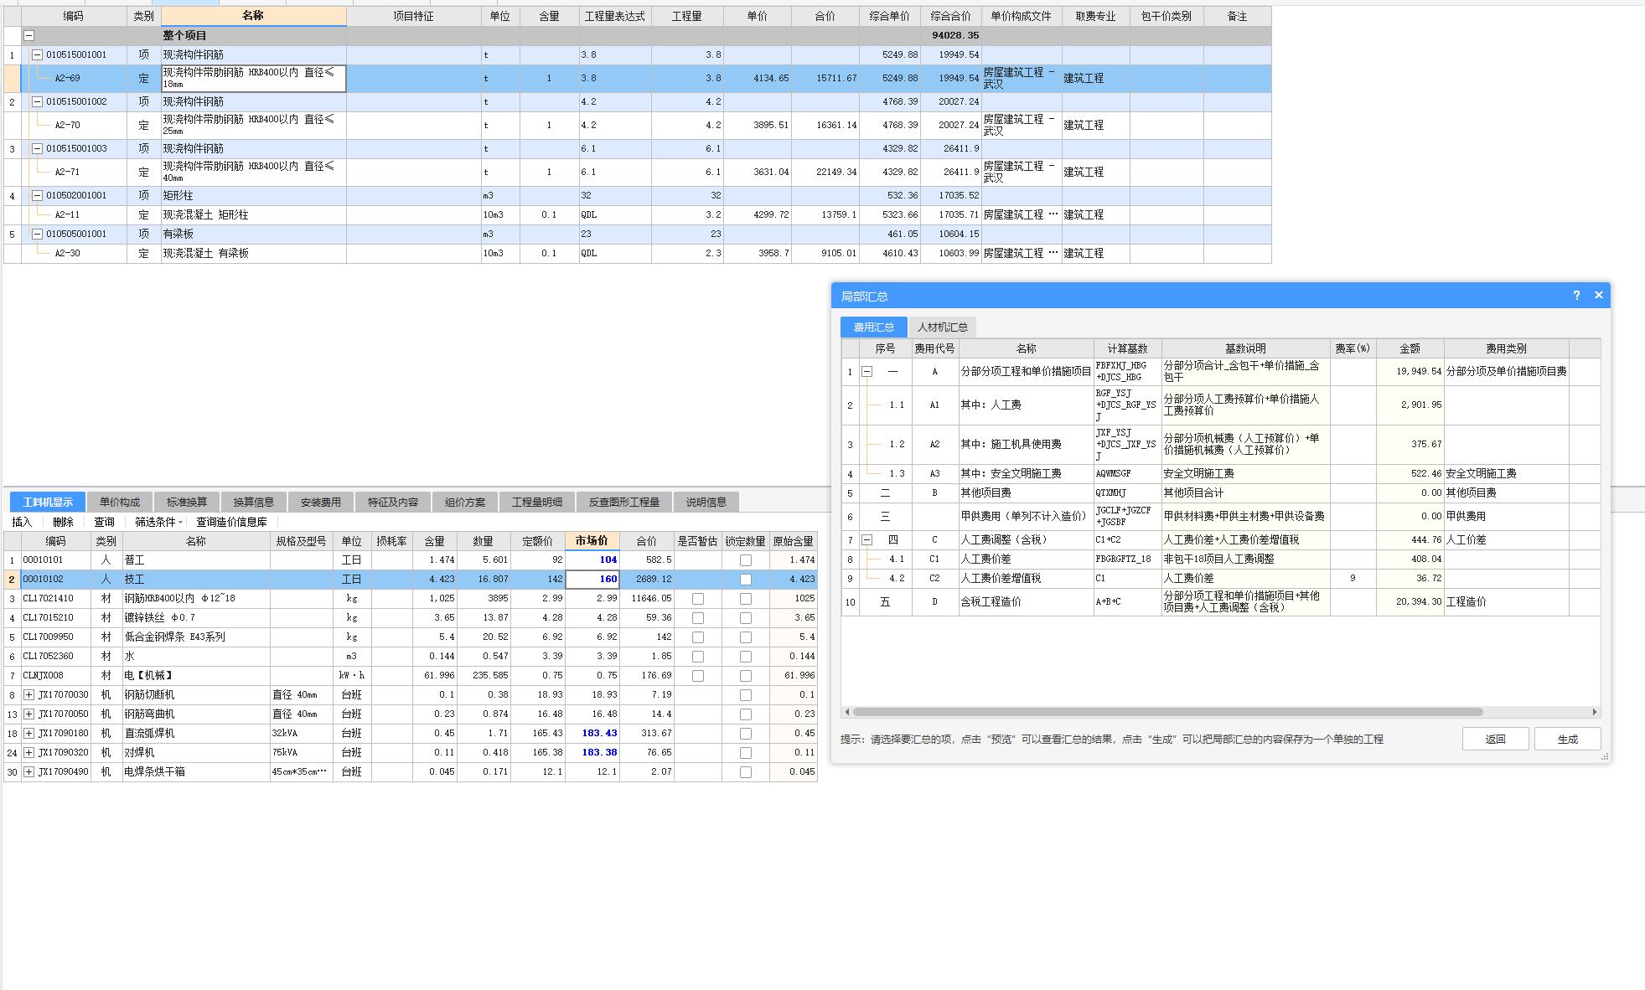Switch to 说明信息 tab
Image resolution: width=1645 pixels, height=990 pixels.
(x=706, y=502)
